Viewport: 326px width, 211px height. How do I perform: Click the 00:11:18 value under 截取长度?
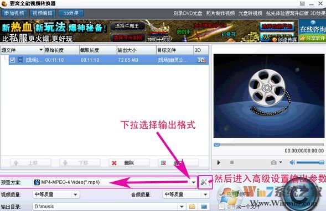tap(90, 60)
